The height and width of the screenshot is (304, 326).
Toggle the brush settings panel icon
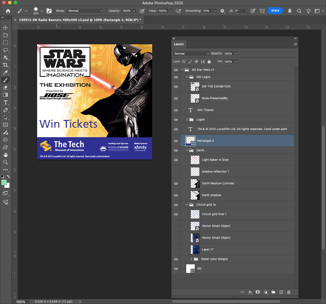tap(49, 11)
